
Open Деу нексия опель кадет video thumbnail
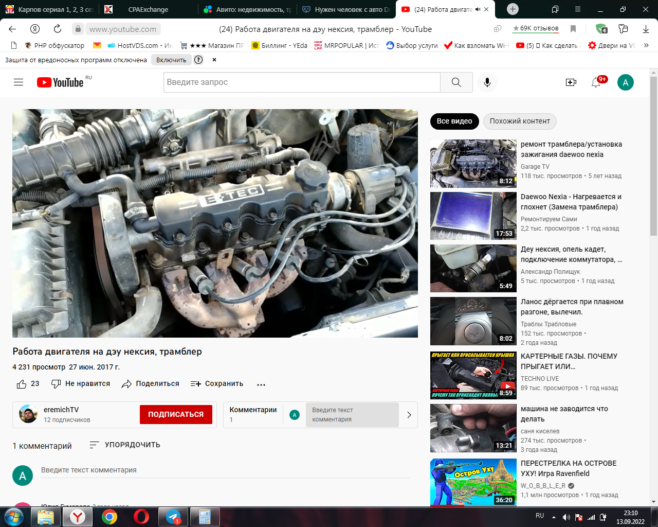(x=473, y=269)
